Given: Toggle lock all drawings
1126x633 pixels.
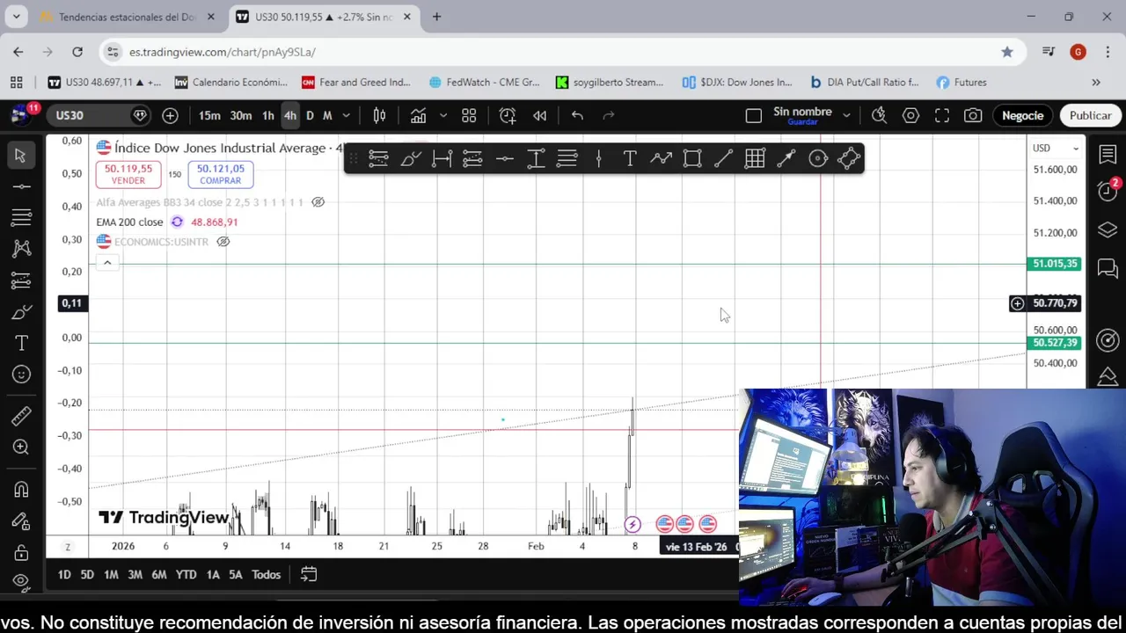Looking at the screenshot, I should click(x=21, y=553).
